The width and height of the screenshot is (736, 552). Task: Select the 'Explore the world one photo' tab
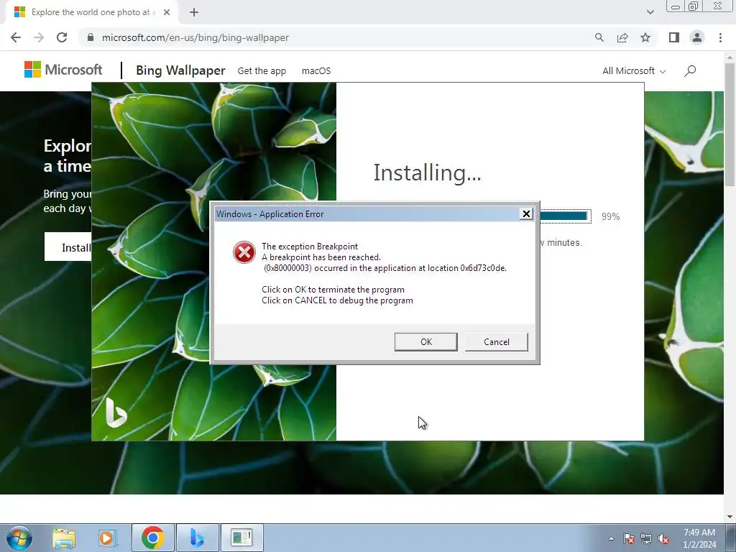91,13
